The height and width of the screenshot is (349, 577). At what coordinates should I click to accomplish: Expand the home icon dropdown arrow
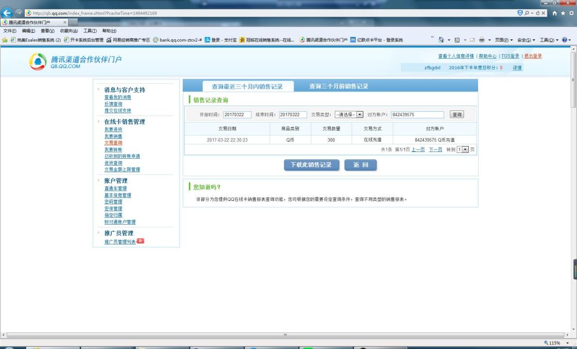click(x=449, y=40)
